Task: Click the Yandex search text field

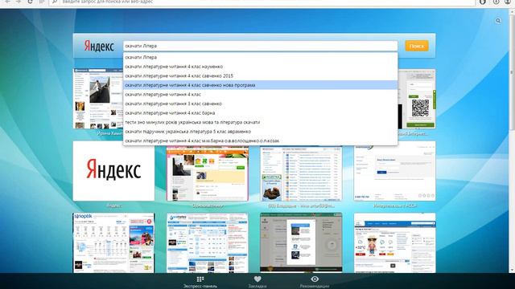Action: click(x=260, y=46)
